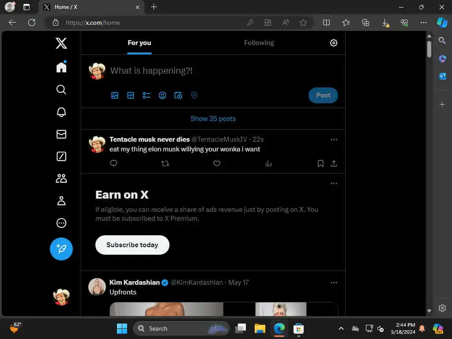Screen dimensions: 452x339
Task: Go back in the browser
Action: click(x=12, y=23)
